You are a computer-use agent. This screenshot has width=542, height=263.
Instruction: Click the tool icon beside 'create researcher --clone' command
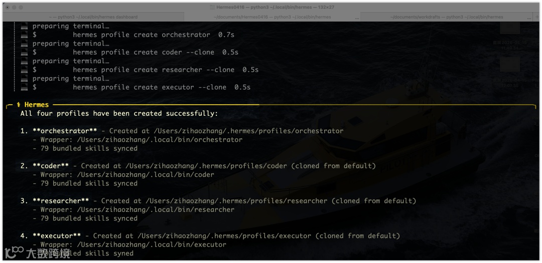coord(24,70)
